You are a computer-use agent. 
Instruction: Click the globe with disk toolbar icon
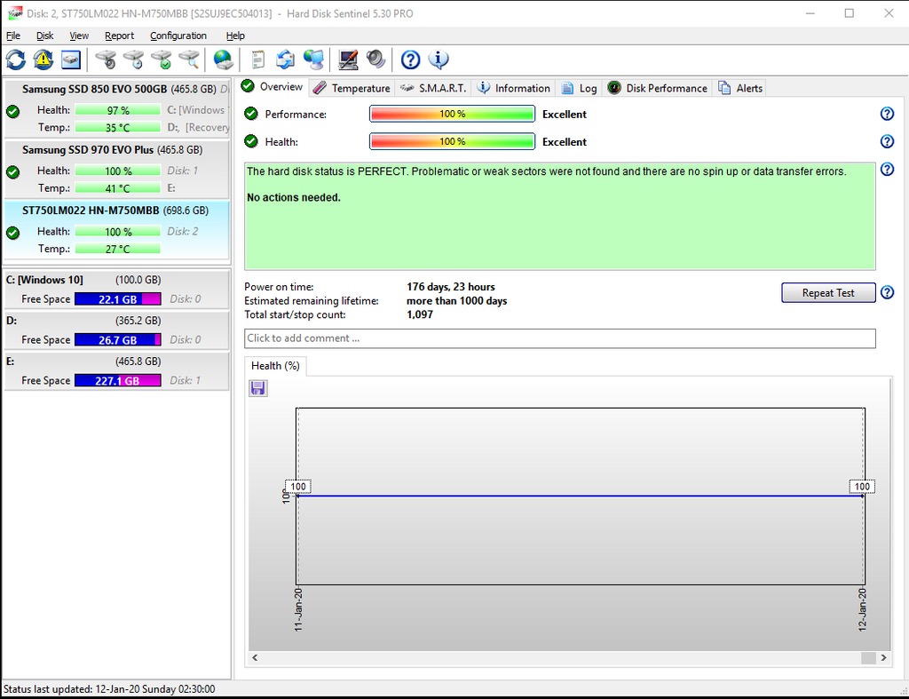coord(223,60)
